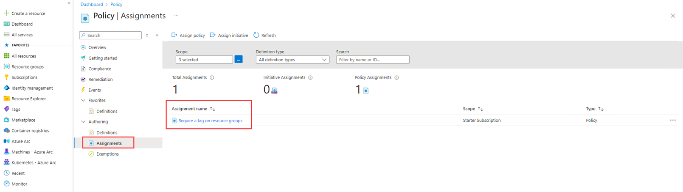This screenshot has height=192, width=683.
Task: Open All resources grid icon
Action: click(6, 56)
